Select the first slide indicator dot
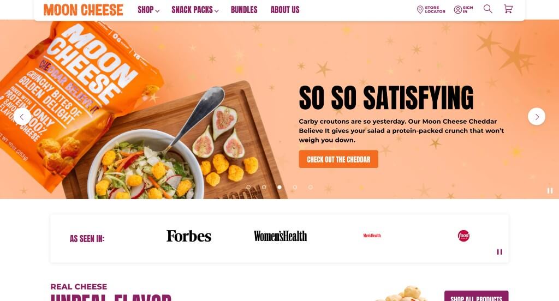Viewport: 559px width, 301px height. click(248, 187)
